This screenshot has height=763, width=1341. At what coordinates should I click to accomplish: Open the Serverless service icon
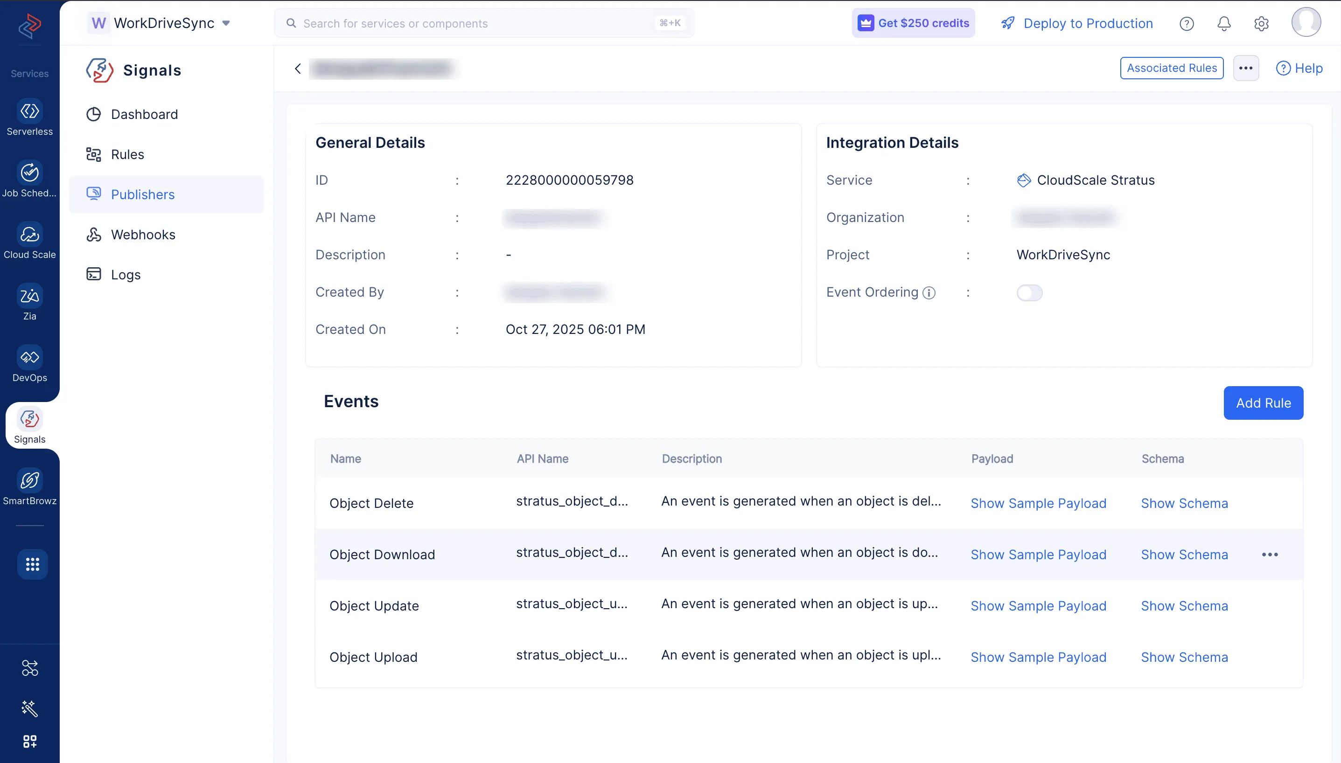[29, 111]
